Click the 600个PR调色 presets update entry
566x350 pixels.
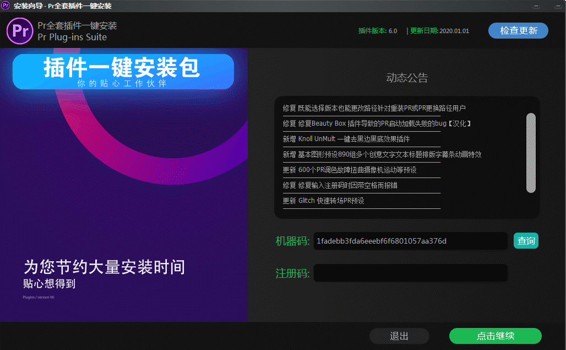pyautogui.click(x=350, y=170)
